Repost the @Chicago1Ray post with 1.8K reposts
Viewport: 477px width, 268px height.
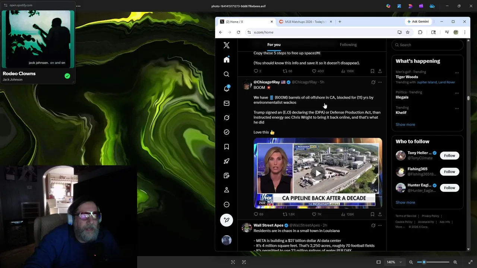coord(285,214)
